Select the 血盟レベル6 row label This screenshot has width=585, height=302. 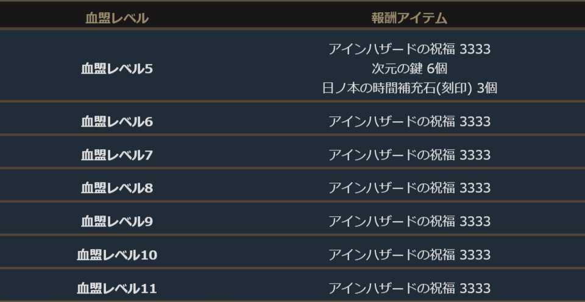116,122
